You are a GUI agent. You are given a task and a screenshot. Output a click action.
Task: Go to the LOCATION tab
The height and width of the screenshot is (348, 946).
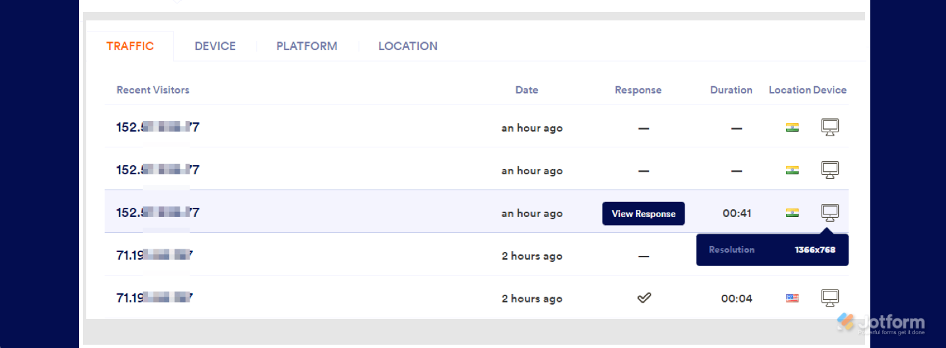[408, 46]
